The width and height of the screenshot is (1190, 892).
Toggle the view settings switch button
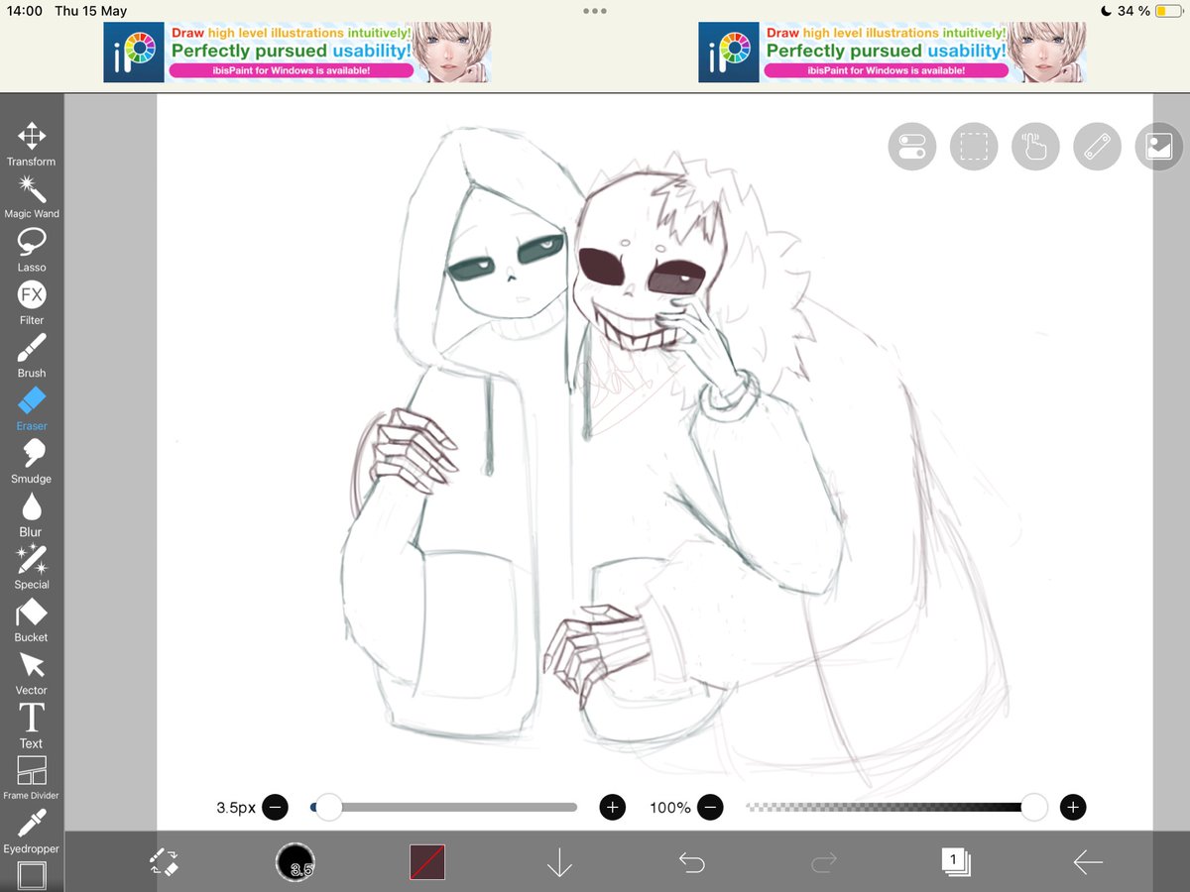(911, 148)
